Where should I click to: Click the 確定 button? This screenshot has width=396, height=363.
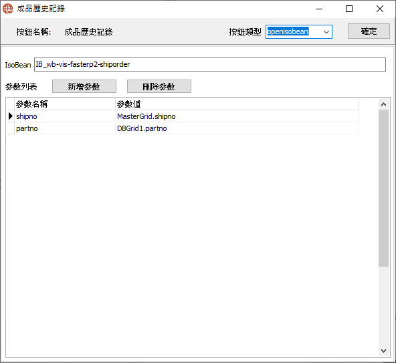[369, 31]
